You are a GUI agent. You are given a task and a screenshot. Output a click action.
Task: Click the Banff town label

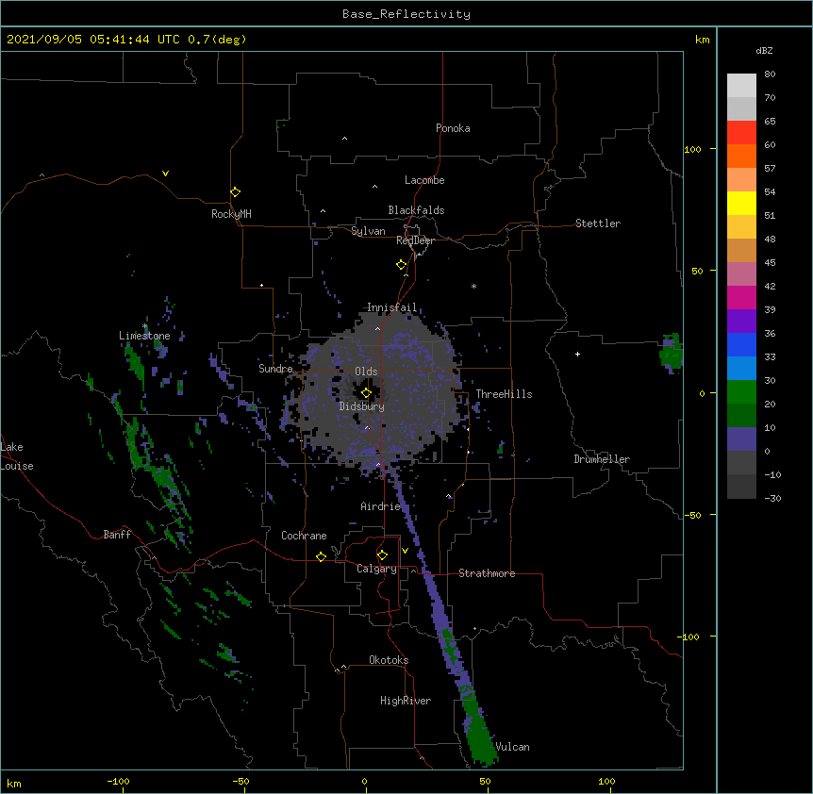[117, 535]
